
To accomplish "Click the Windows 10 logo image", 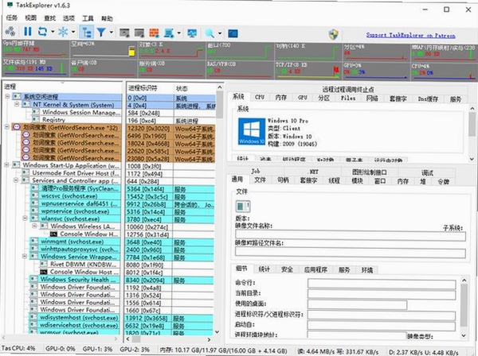I will 252,131.
